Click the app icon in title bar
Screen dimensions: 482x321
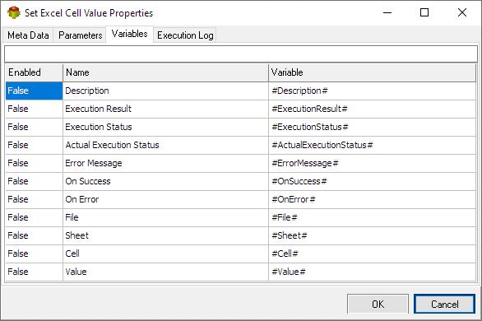pyautogui.click(x=14, y=13)
